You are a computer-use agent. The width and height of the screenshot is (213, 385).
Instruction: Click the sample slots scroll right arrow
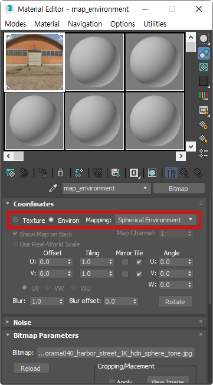click(181, 156)
